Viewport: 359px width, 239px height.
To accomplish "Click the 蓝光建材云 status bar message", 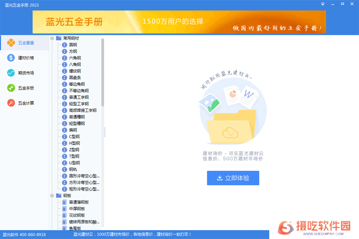I will (x=132, y=235).
